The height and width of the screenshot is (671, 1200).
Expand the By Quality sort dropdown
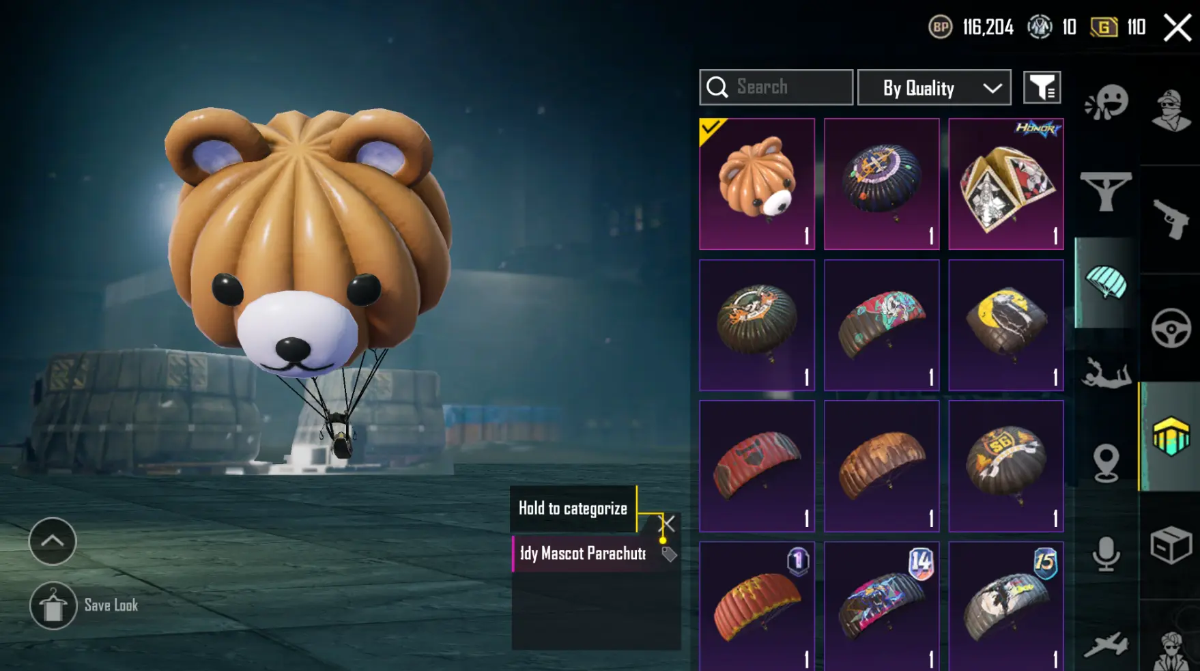934,87
